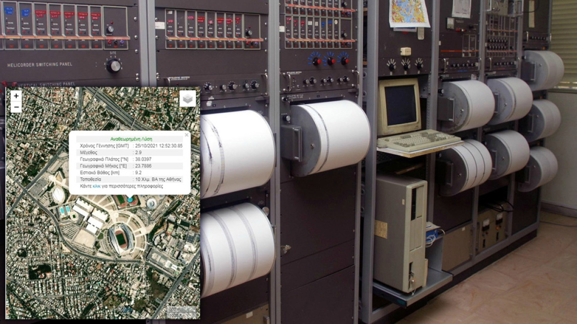Click the CRT monitor screen in the rack
Viewport: 577px width, 324px height.
pos(400,105)
